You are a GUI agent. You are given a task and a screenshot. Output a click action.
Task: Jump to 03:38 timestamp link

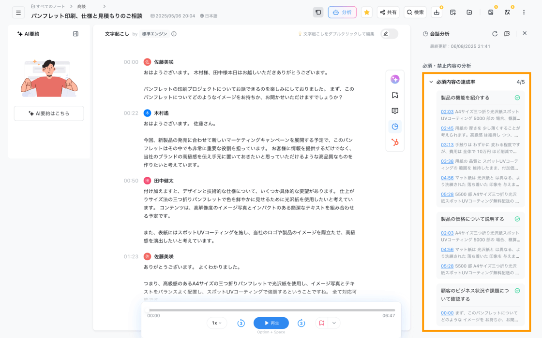[447, 161]
